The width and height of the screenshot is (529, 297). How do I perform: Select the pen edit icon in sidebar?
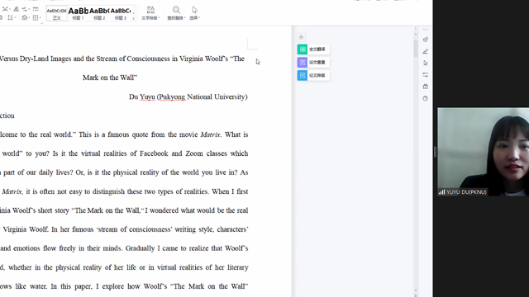(x=426, y=51)
